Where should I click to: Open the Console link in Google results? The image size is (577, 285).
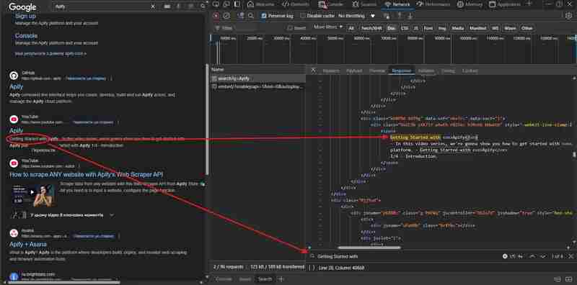26,36
